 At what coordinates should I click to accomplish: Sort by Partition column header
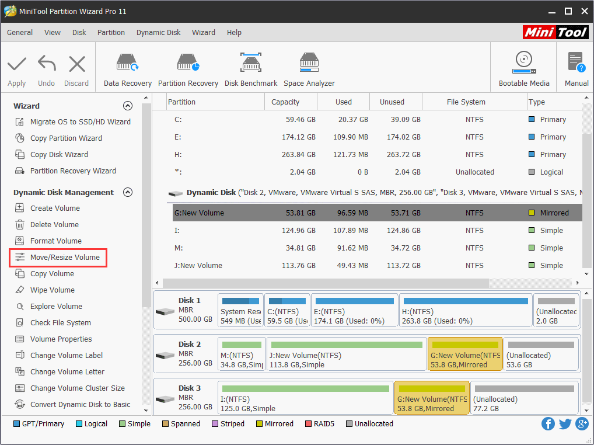[x=215, y=102]
